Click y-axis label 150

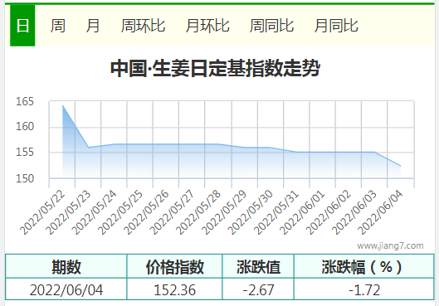tap(25, 178)
